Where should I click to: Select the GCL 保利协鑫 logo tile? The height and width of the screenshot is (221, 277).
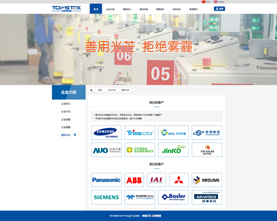173,132
